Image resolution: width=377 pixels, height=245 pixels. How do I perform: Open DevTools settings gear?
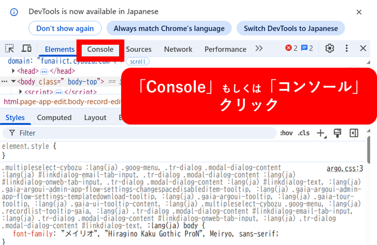(330, 48)
